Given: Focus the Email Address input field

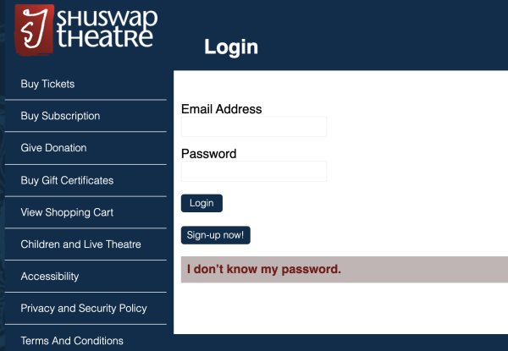Looking at the screenshot, I should [254, 127].
